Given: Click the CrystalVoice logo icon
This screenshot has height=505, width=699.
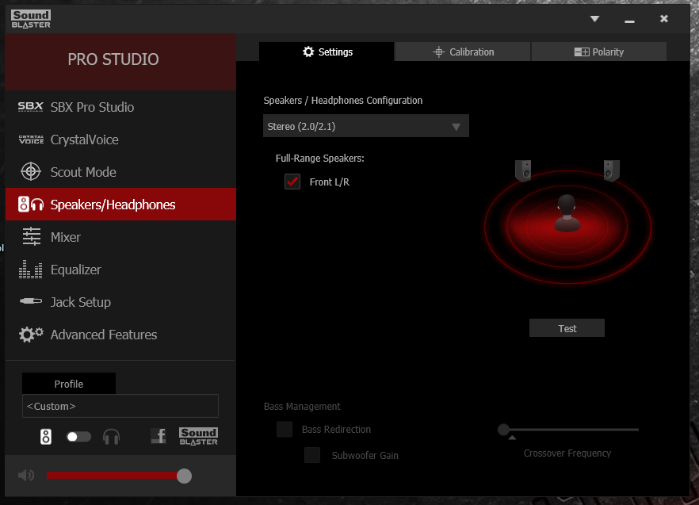Looking at the screenshot, I should 31,140.
